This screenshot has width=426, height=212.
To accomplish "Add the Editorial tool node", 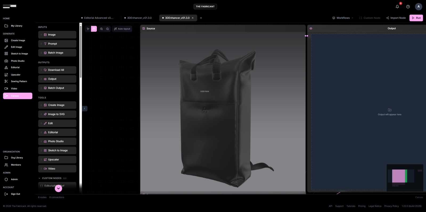I will [57, 132].
